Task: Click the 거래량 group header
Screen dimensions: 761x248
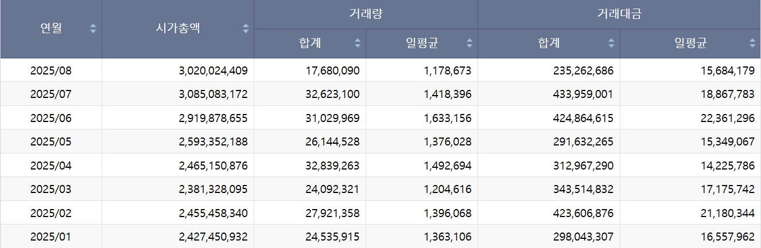Action: 366,14
